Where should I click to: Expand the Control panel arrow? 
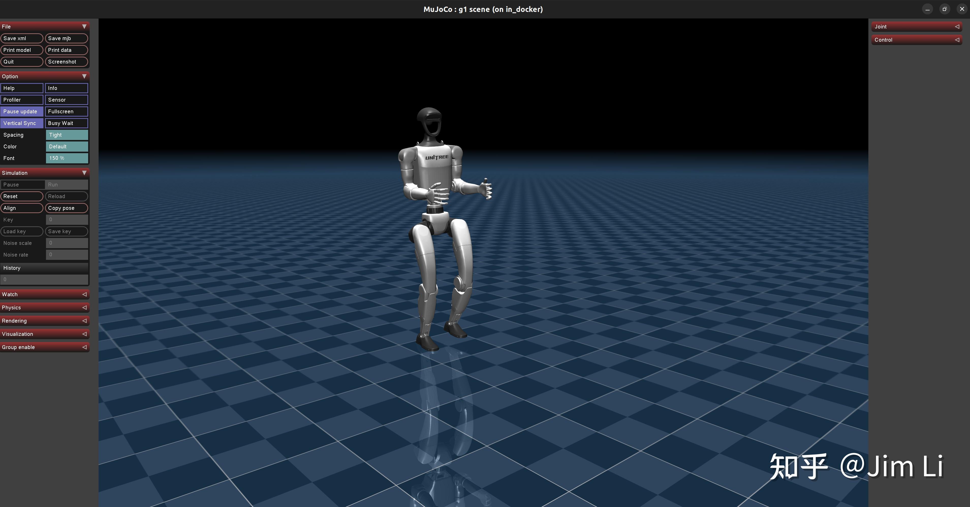point(957,40)
